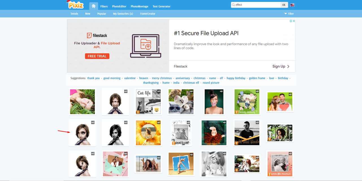Select the 'christmas' suggestion

pyautogui.click(x=200, y=78)
